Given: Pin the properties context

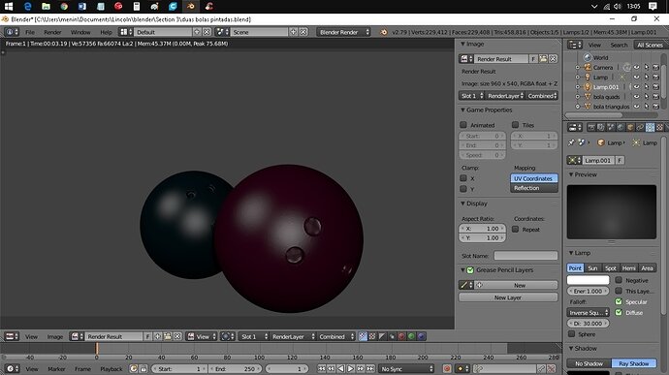Looking at the screenshot, I should pos(571,142).
